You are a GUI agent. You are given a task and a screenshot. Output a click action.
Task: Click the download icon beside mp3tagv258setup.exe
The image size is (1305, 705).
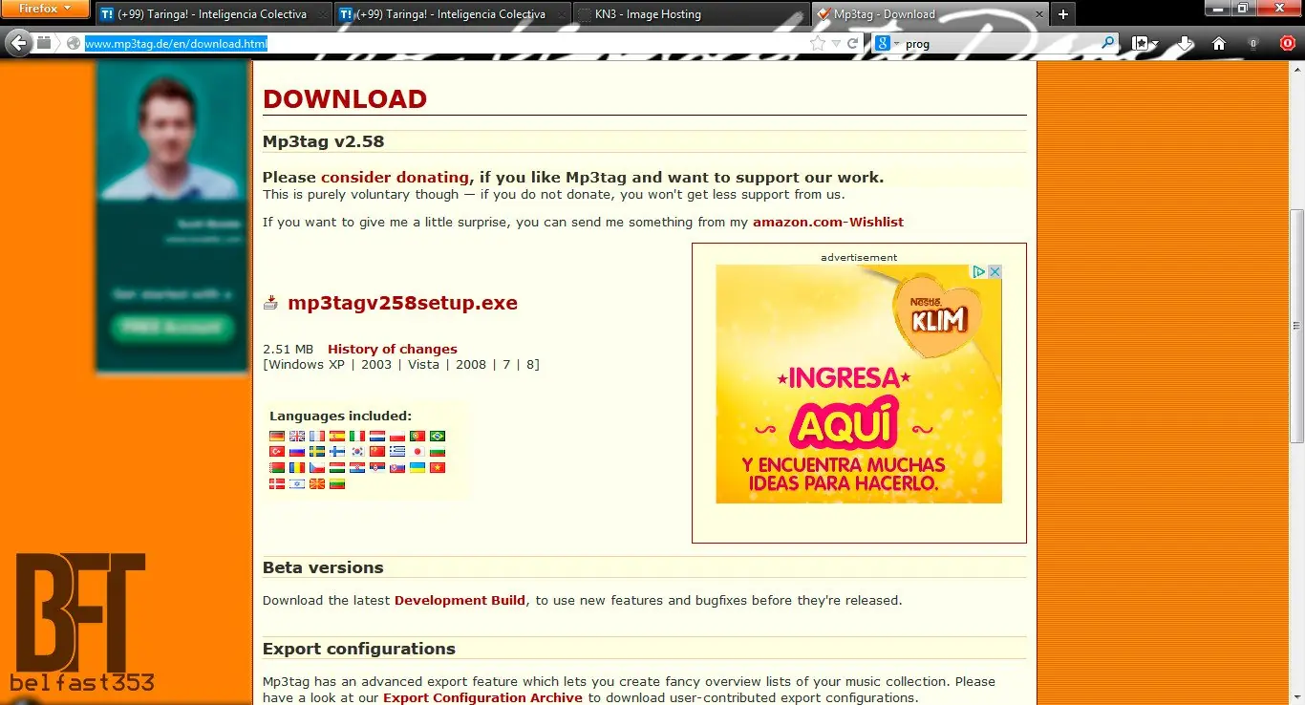click(270, 303)
